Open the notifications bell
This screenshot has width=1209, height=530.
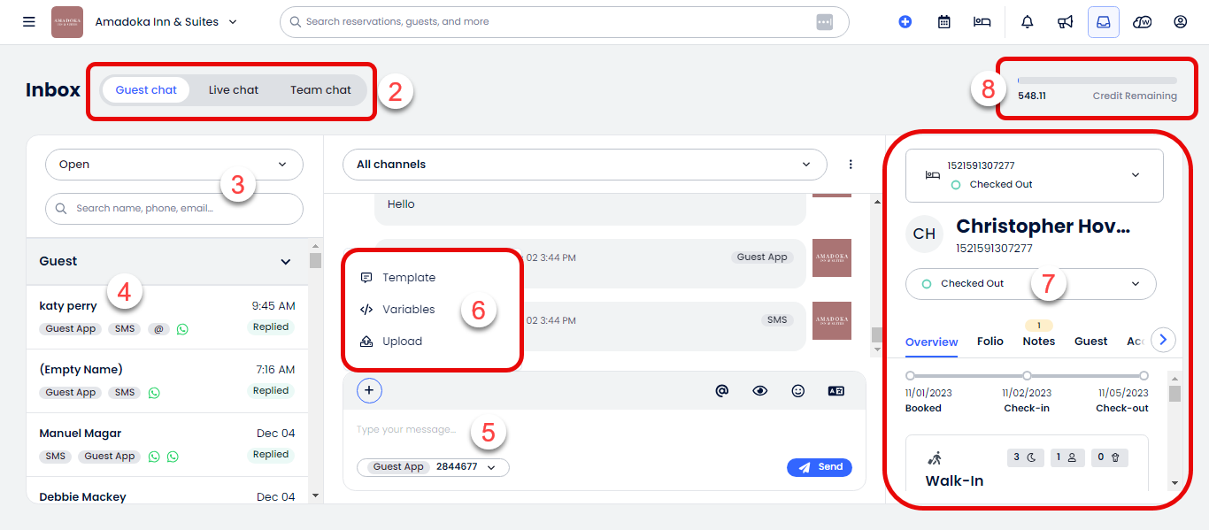point(1028,22)
